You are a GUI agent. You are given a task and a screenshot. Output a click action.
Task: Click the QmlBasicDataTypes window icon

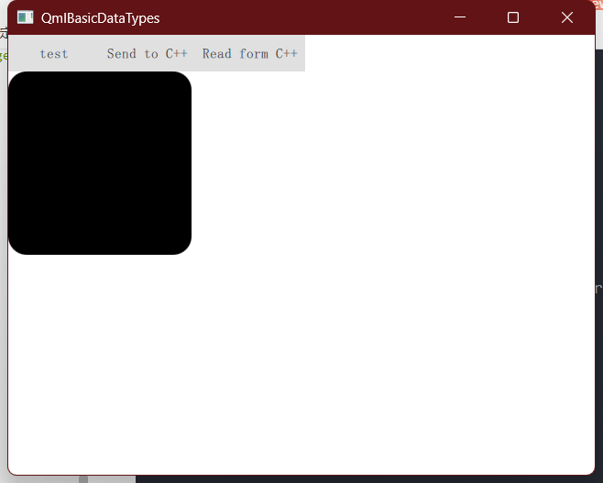26,17
